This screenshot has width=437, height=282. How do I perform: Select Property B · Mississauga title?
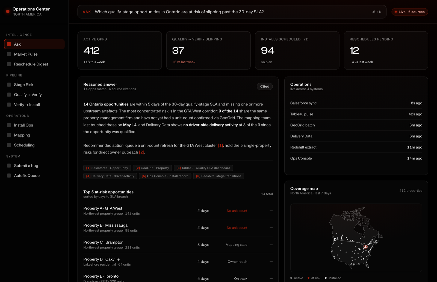[105, 225]
